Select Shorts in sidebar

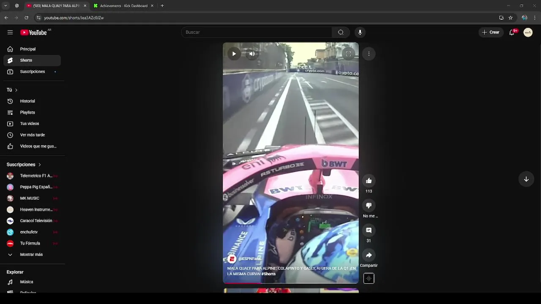[32, 60]
